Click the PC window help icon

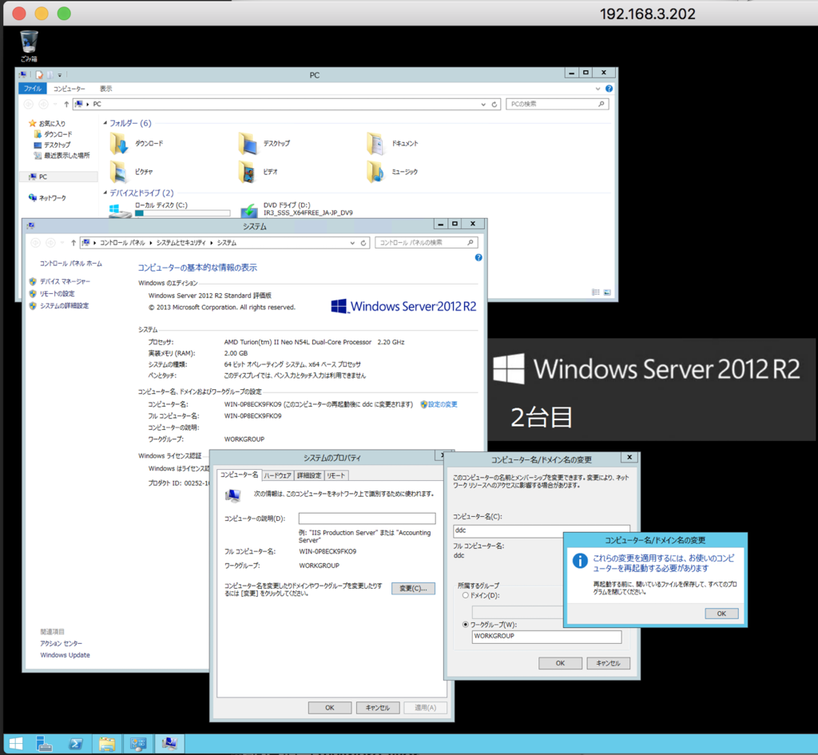[609, 89]
